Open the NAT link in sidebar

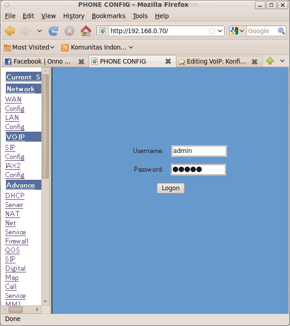click(12, 214)
